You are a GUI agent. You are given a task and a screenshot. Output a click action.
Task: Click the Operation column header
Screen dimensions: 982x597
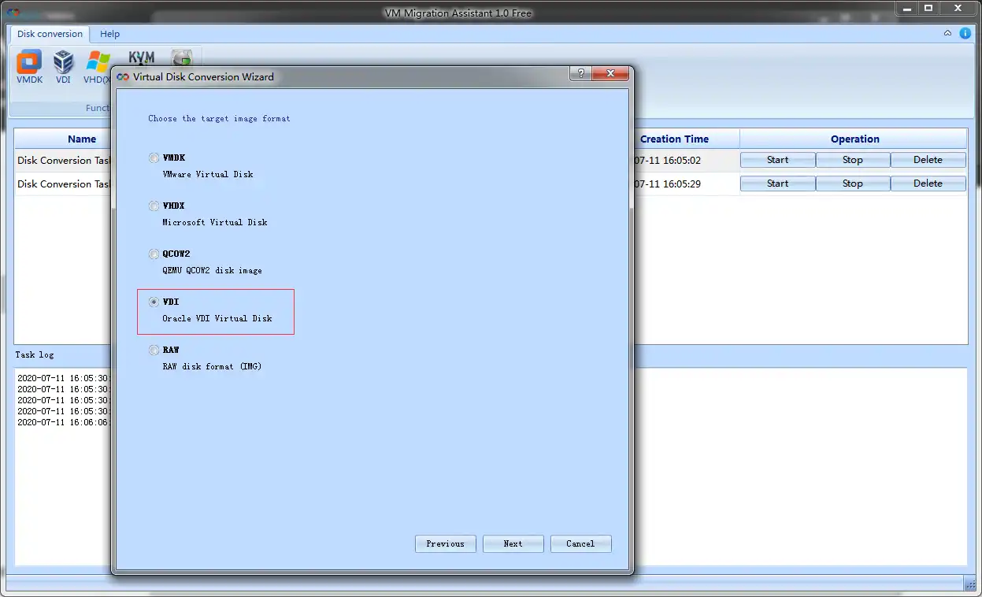pos(854,139)
